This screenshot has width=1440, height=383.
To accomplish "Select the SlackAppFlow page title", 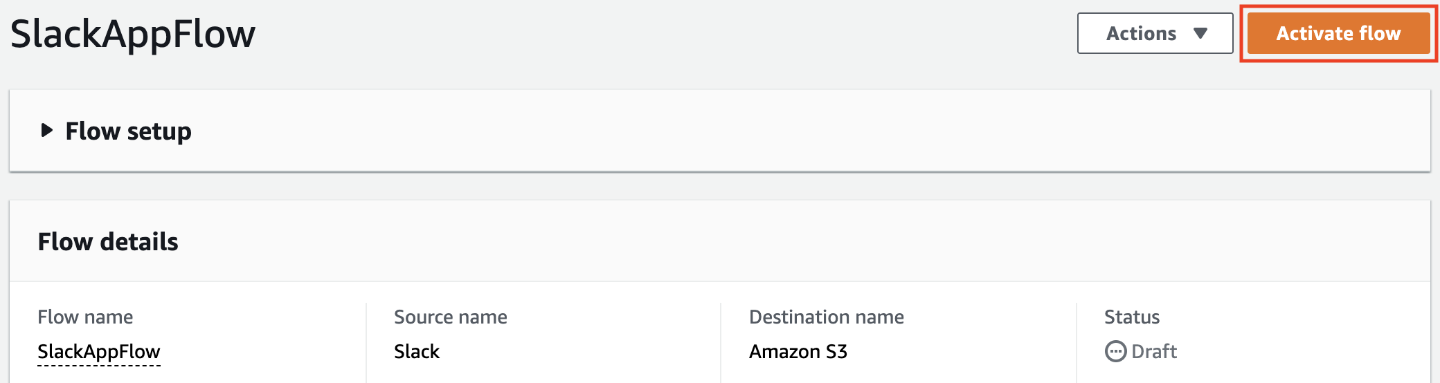I will pyautogui.click(x=133, y=33).
